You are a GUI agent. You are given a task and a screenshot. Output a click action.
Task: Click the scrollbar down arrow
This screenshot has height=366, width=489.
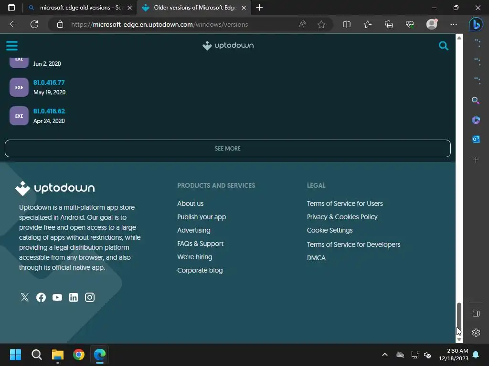point(459,339)
